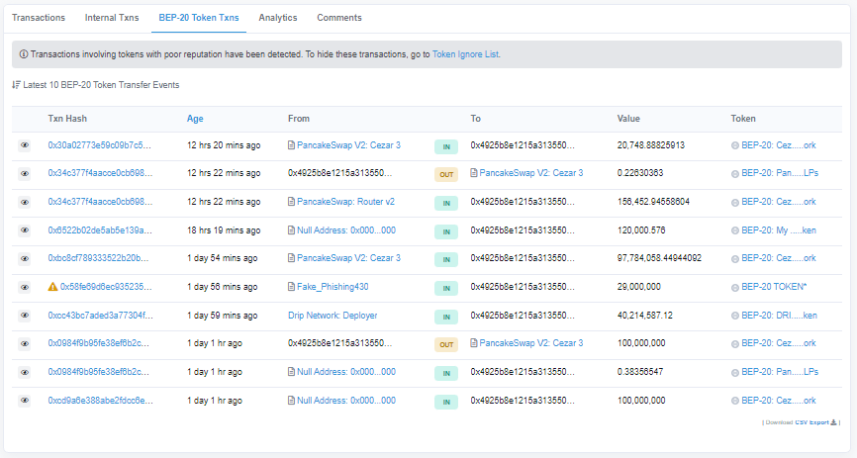Click token logo beside BEP-20 TOKEN*
857x458 pixels.
coord(735,288)
